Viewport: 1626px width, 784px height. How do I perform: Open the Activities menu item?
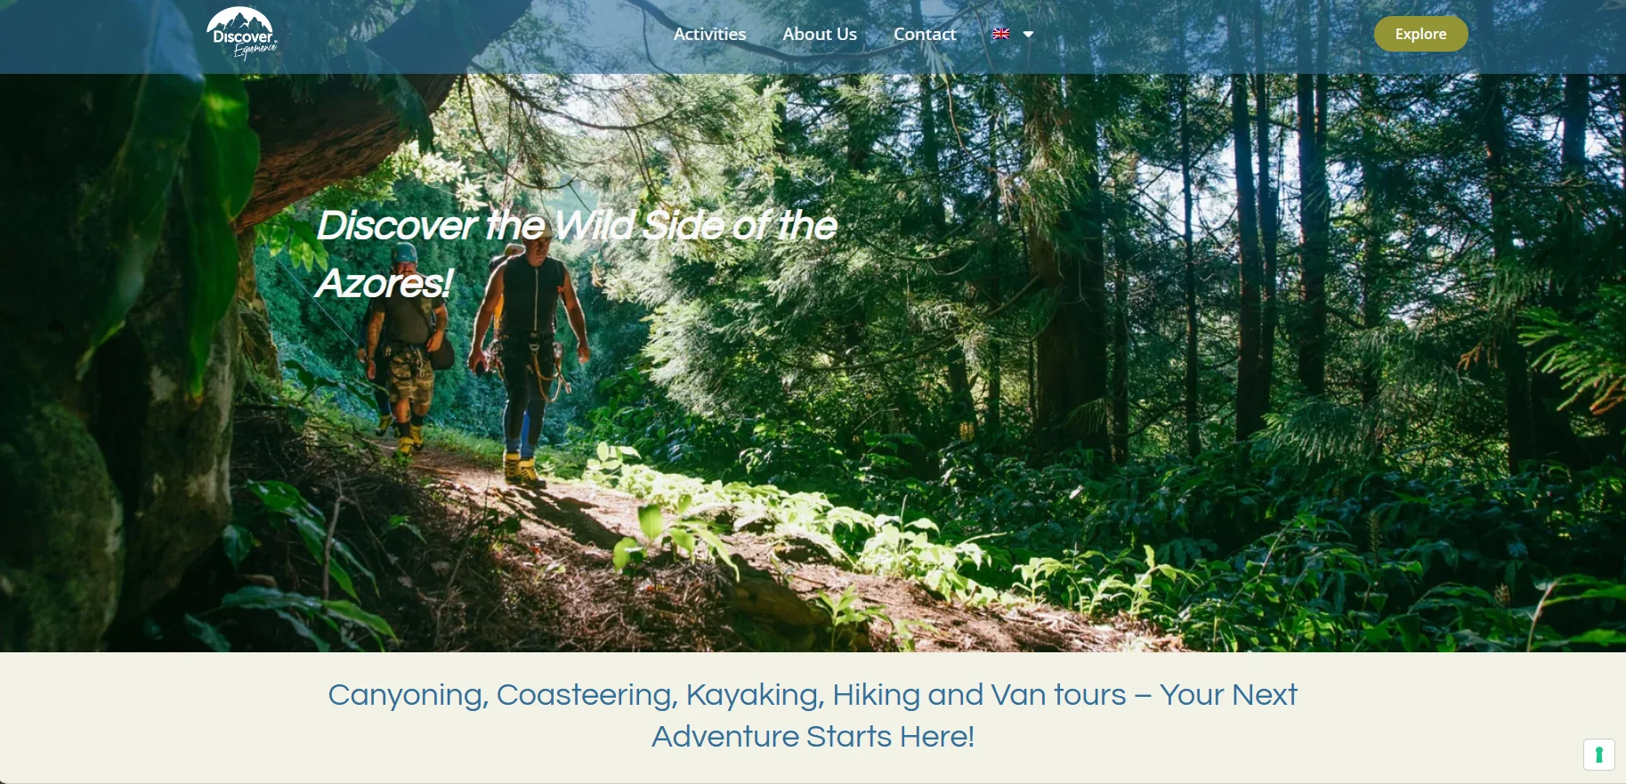(x=709, y=34)
